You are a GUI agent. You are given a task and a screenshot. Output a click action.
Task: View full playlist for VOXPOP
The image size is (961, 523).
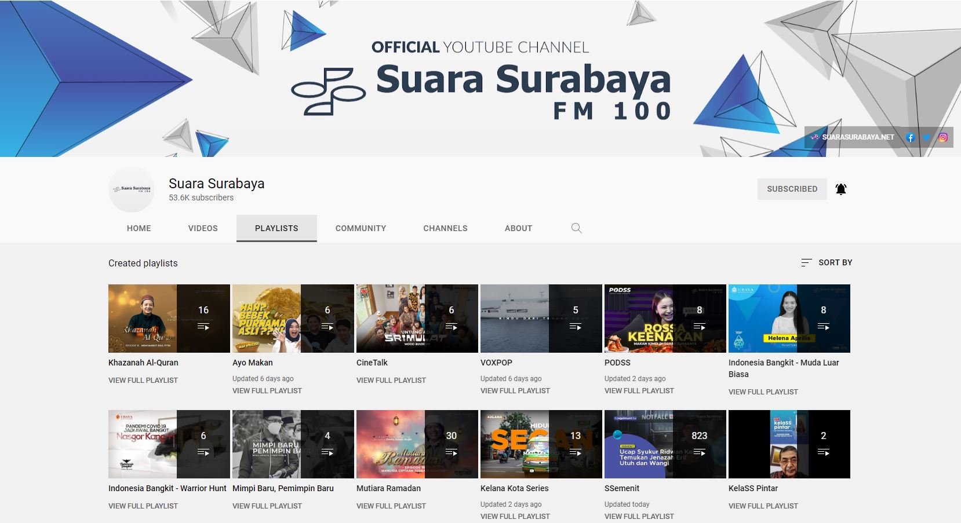pyautogui.click(x=515, y=391)
